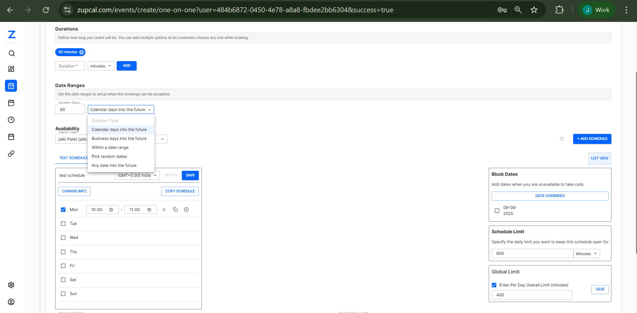The image size is (637, 313).
Task: Open the clock history icon in sidebar
Action: pos(11,120)
